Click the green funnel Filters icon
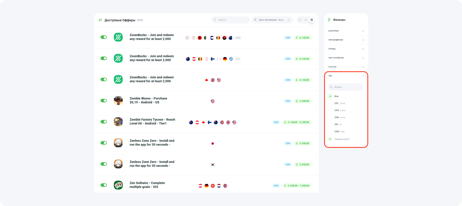Image resolution: width=462 pixels, height=206 pixels. click(329, 20)
